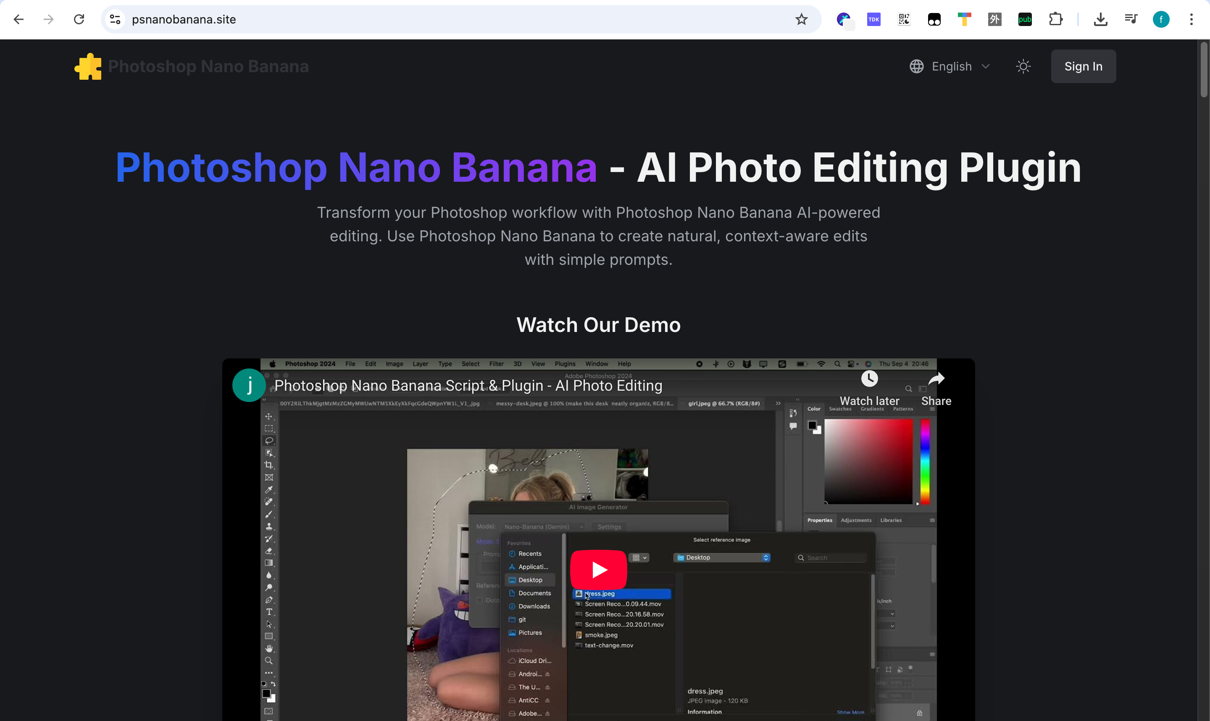Screen dimensions: 1210x721
Task: Open the browser three-dot menu
Action: (1192, 19)
